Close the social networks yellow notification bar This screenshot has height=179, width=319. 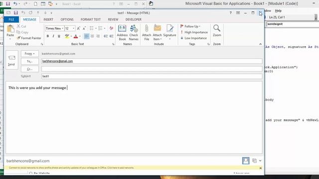[x=260, y=168]
